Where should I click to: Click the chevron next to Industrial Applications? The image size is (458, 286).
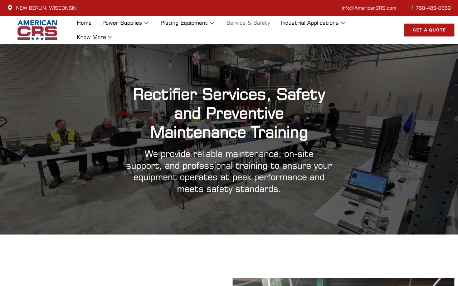click(343, 23)
